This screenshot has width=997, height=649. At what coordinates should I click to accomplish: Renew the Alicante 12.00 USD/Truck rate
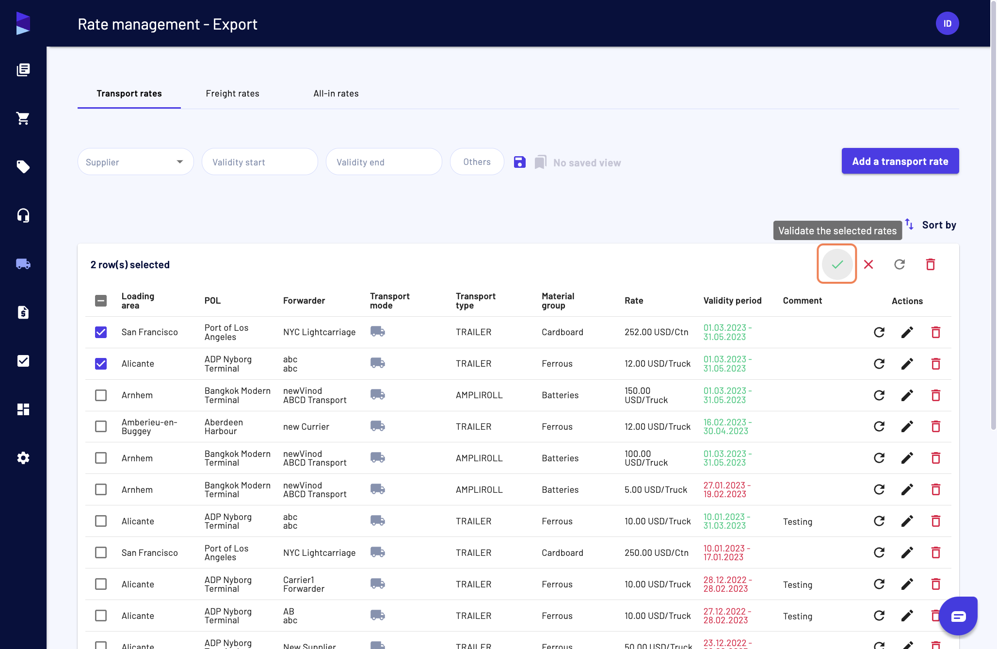point(879,364)
